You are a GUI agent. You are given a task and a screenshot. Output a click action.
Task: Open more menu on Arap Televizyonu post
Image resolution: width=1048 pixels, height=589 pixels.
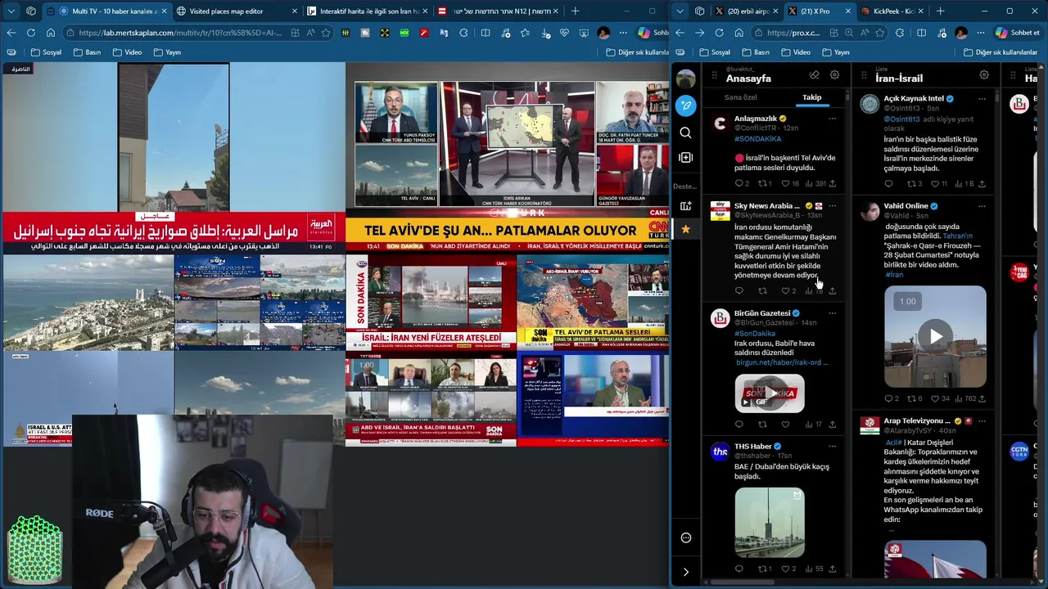[x=982, y=421]
